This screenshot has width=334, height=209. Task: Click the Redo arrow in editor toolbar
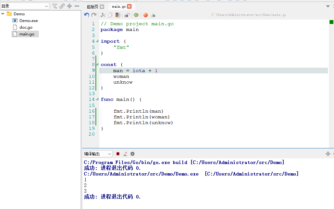[x=94, y=15]
